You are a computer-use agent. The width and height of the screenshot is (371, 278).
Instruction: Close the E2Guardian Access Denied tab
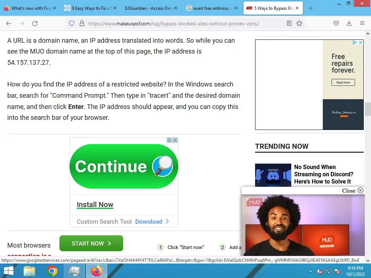(x=176, y=8)
